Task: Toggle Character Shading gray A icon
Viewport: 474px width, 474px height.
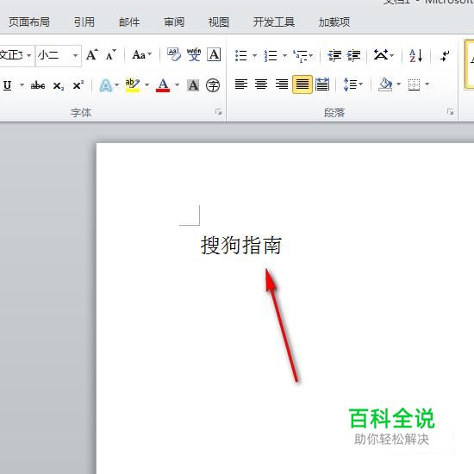Action: pyautogui.click(x=193, y=85)
